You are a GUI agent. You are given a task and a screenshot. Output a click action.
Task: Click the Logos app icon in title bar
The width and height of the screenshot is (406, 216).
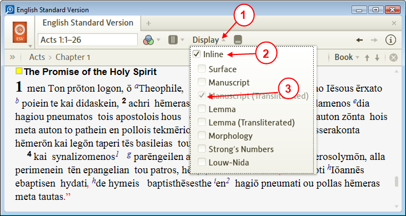coord(10,10)
